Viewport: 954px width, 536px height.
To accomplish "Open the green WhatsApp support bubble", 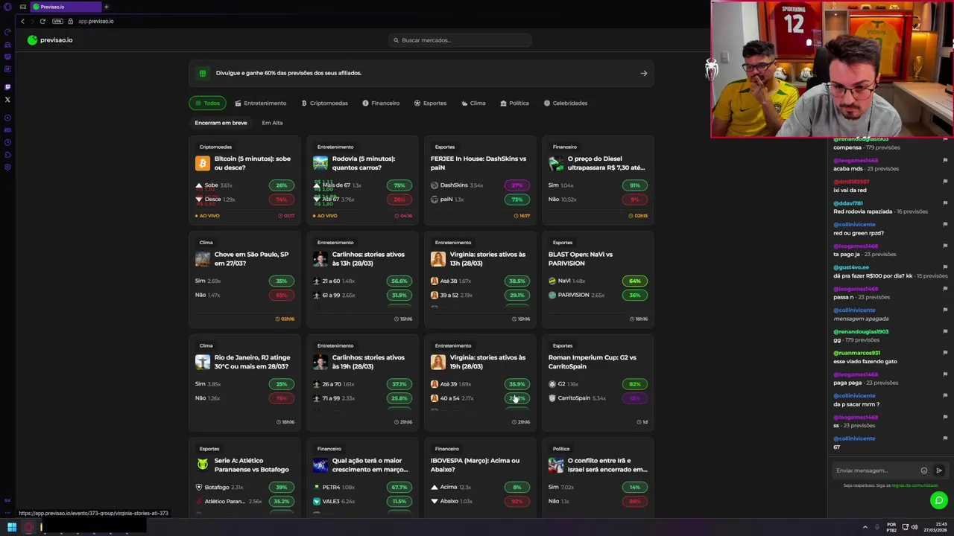I will pos(938,501).
